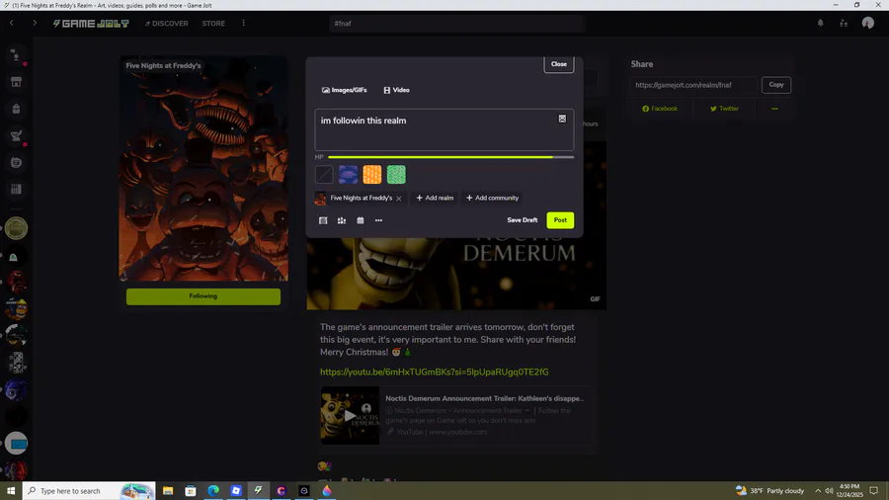The height and width of the screenshot is (500, 889).
Task: Play the Noctis Demerum trailer thumbnail
Action: coord(350,416)
